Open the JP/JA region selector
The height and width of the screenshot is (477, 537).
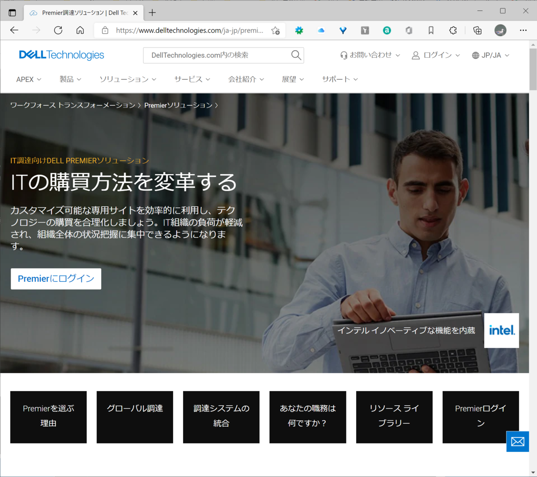coord(490,55)
